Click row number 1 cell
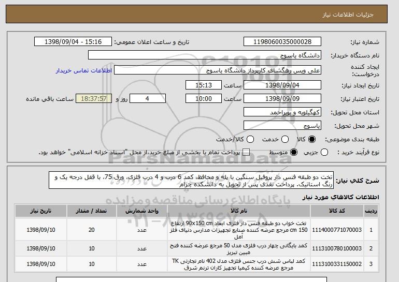 point(371,230)
